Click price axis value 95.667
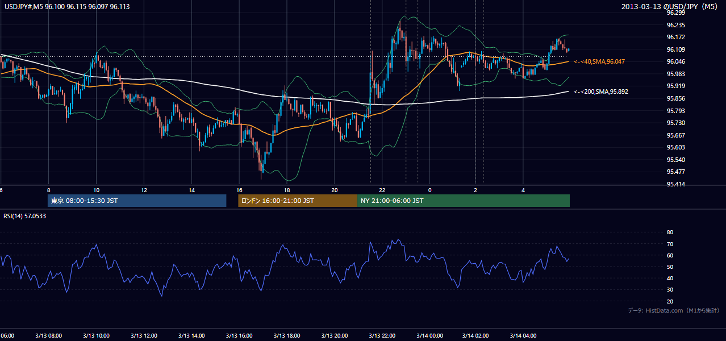This screenshot has height=341, width=726. (x=675, y=135)
